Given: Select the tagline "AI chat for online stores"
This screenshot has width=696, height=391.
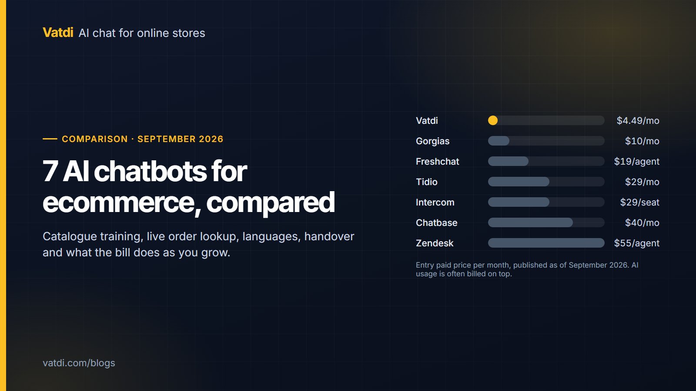Looking at the screenshot, I should pyautogui.click(x=142, y=33).
